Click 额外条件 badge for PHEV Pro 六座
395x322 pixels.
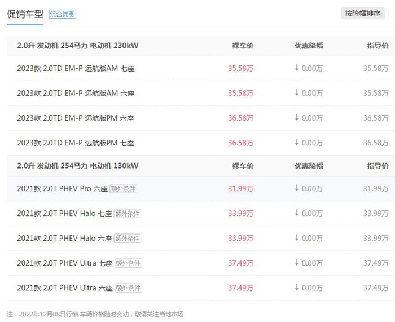coord(123,189)
